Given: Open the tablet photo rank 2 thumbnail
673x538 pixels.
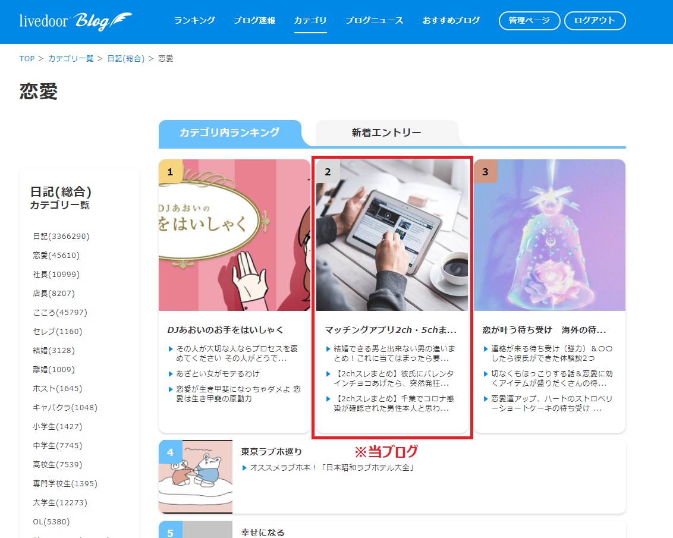Looking at the screenshot, I should [392, 235].
